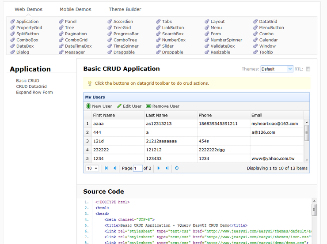327x244 pixels.
Task: Open the TreeGrid demo link
Action: (122, 28)
